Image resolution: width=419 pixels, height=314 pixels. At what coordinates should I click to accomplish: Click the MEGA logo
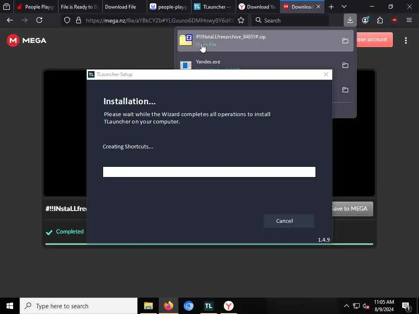27,40
